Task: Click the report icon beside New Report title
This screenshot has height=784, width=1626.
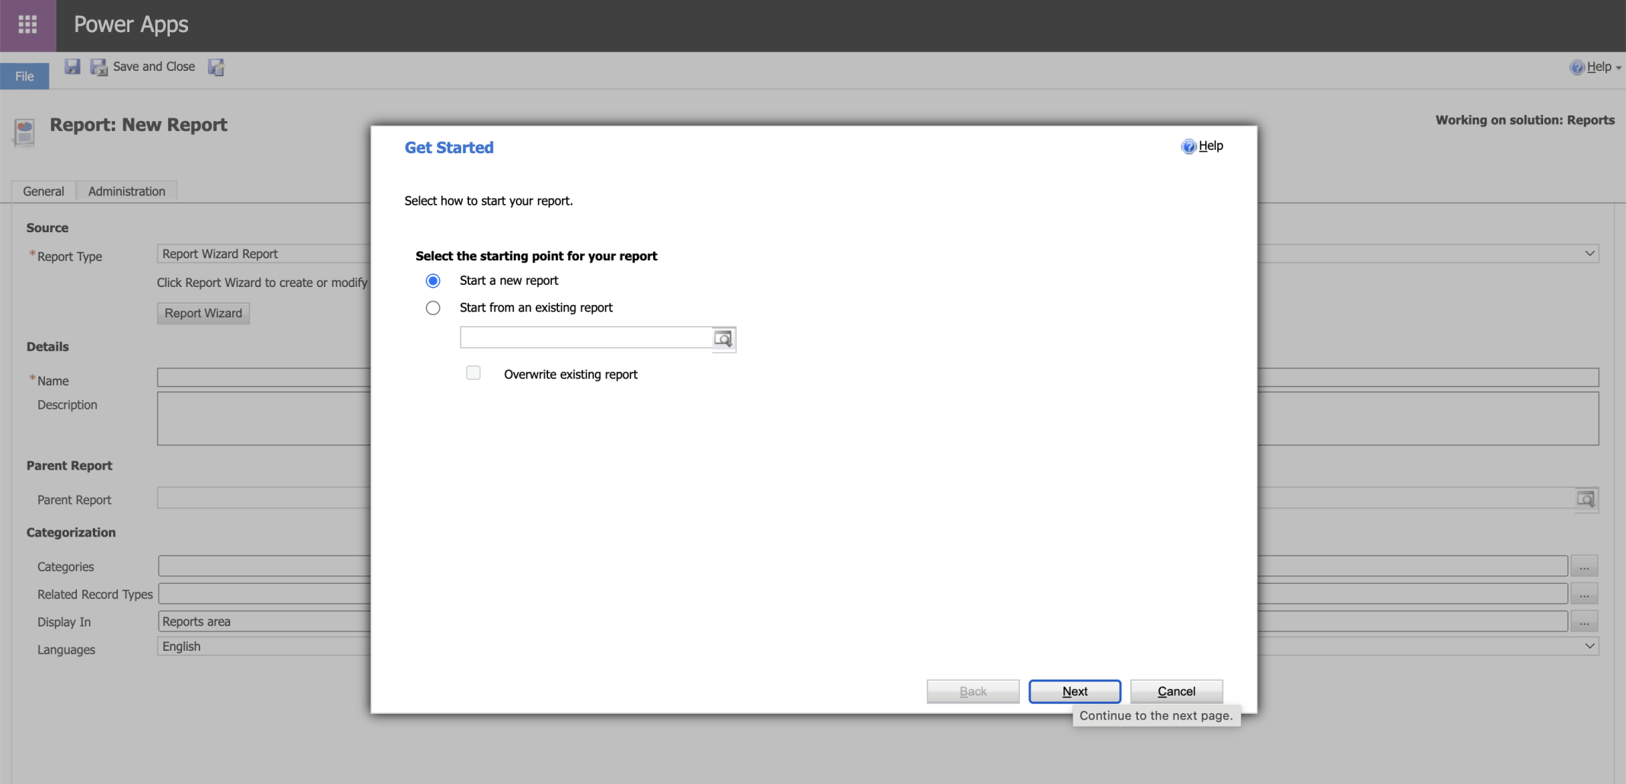Action: coord(24,132)
